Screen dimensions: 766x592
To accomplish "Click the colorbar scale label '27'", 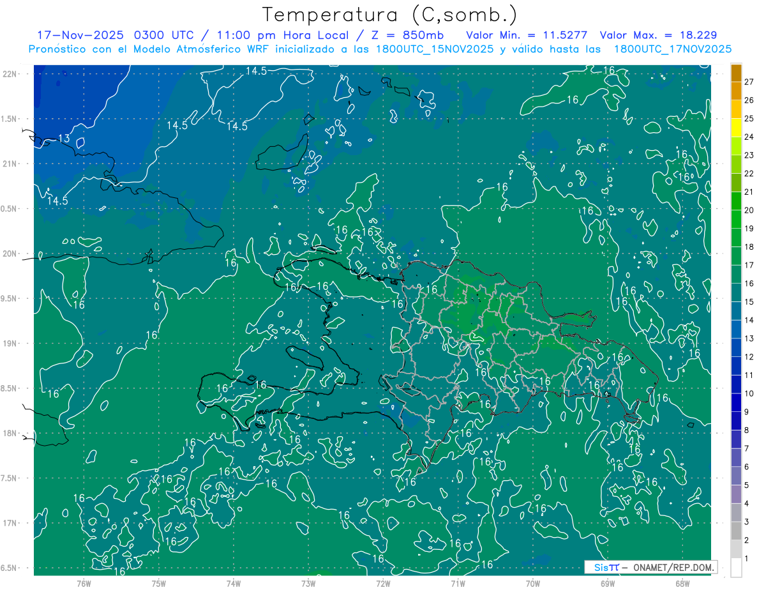I will point(749,82).
